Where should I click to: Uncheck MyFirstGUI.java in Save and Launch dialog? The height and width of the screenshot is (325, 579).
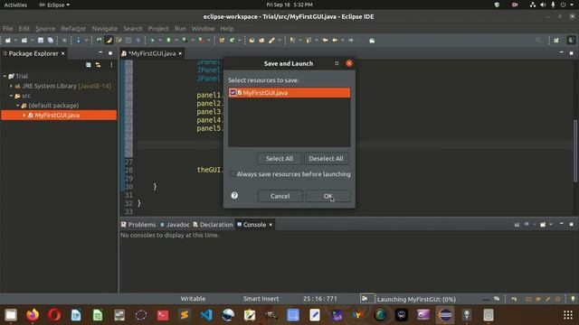[x=233, y=92]
